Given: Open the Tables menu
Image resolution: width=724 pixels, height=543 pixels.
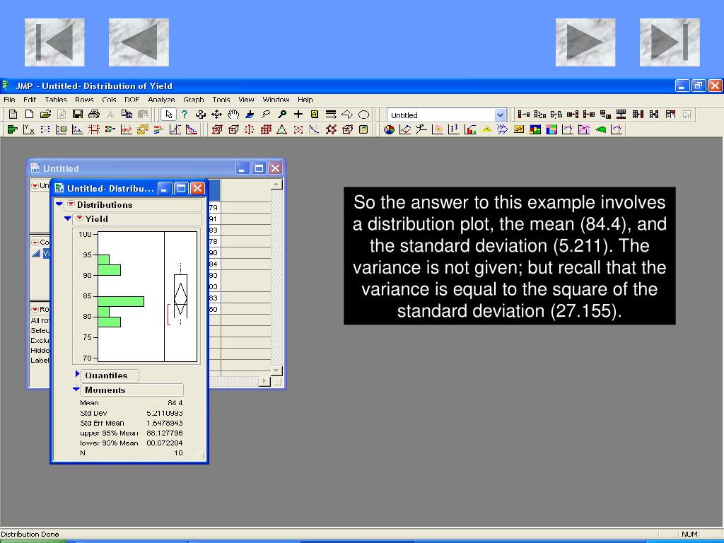Looking at the screenshot, I should [x=55, y=99].
